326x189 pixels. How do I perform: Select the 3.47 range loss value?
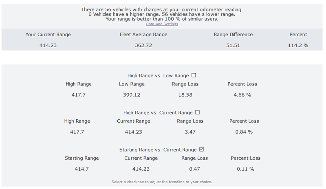pos(190,132)
